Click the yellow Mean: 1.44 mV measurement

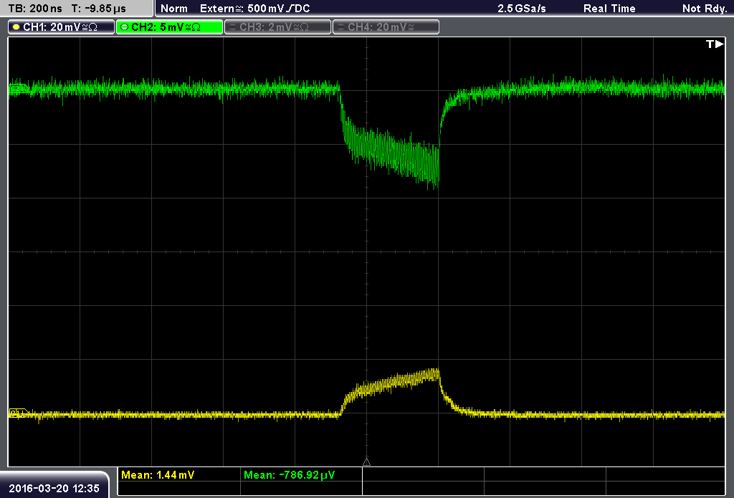[x=158, y=474]
